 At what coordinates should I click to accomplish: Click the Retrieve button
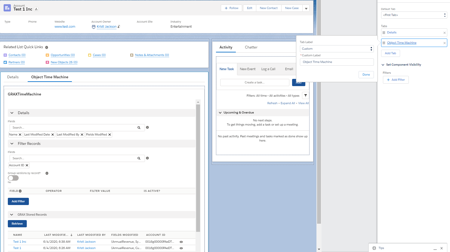tap(17, 224)
